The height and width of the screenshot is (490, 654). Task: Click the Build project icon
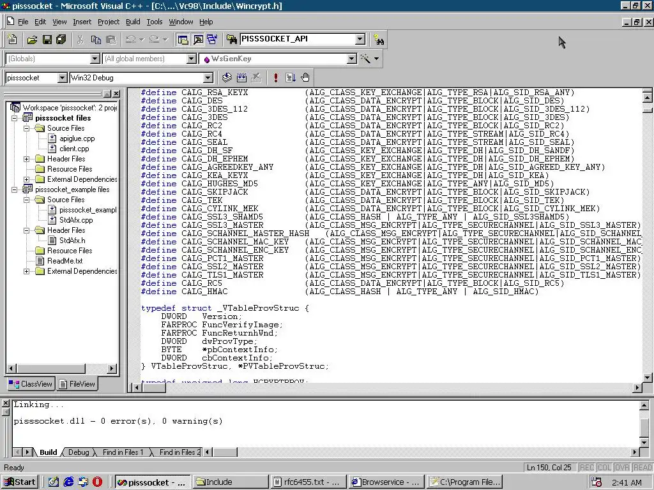click(241, 77)
